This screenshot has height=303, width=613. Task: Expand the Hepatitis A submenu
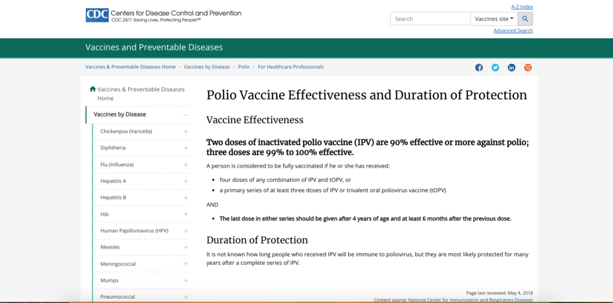coord(186,181)
